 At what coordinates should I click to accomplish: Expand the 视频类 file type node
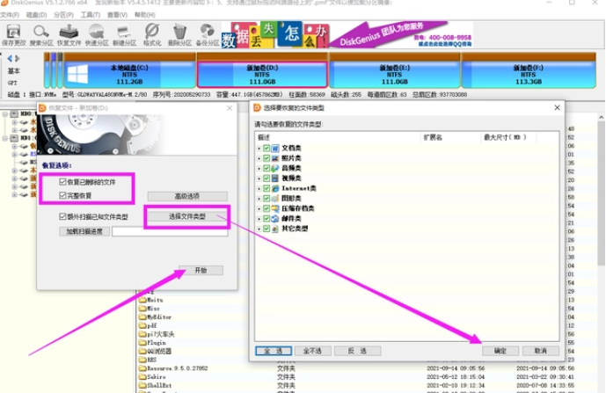pyautogui.click(x=259, y=178)
